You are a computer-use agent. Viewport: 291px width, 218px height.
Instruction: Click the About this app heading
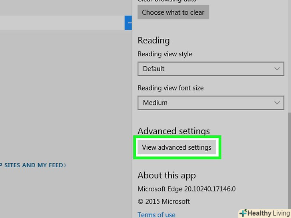[x=167, y=175]
